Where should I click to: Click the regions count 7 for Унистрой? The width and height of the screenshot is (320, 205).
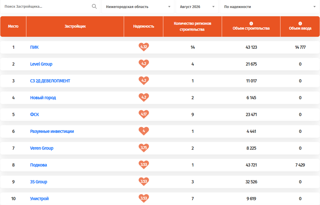click(193, 199)
